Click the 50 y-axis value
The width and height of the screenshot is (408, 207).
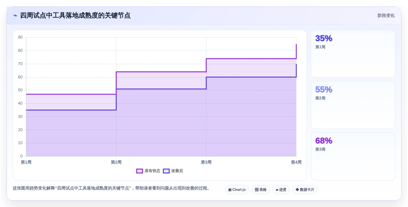(x=20, y=90)
